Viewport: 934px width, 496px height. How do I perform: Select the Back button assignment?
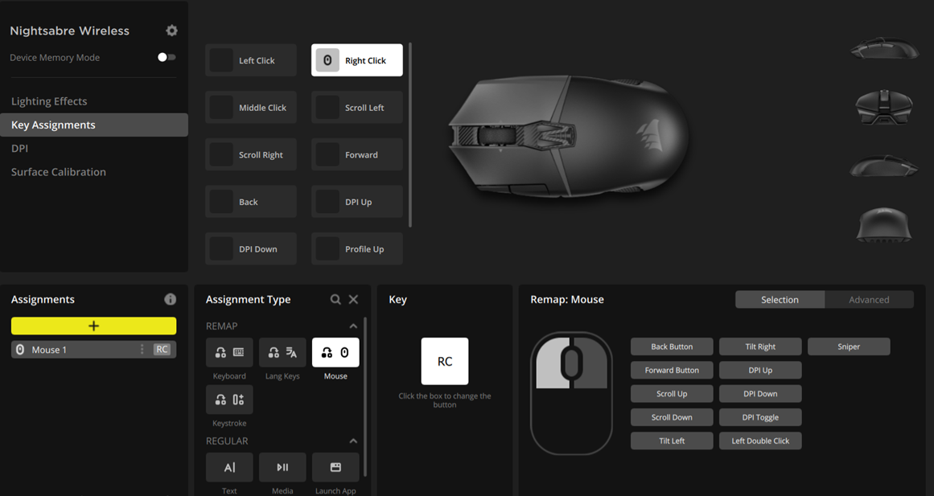pos(251,201)
